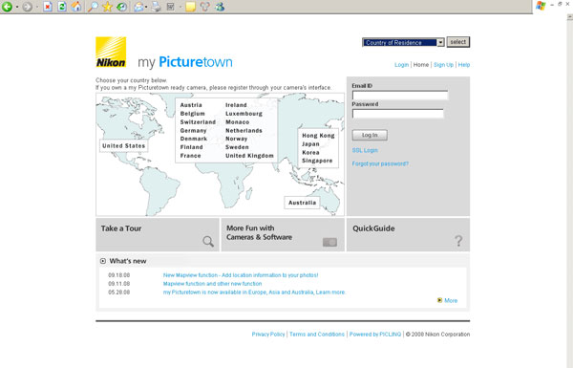Expand the Mail icon dropdown arrow
This screenshot has height=368, width=573.
point(146,7)
